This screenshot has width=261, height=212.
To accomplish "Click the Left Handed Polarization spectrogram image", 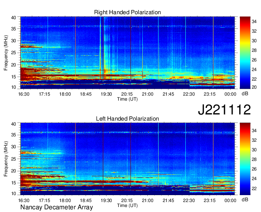I will click(x=127, y=159).
